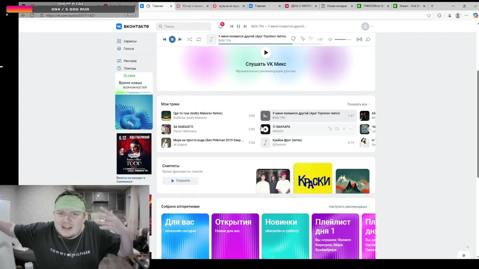Open the Сбер advertisement banner

click(x=134, y=101)
